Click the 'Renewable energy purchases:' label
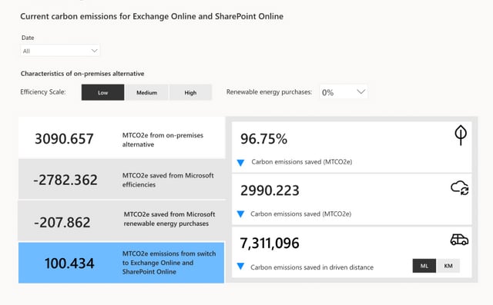This screenshot has height=305, width=493. 269,92
